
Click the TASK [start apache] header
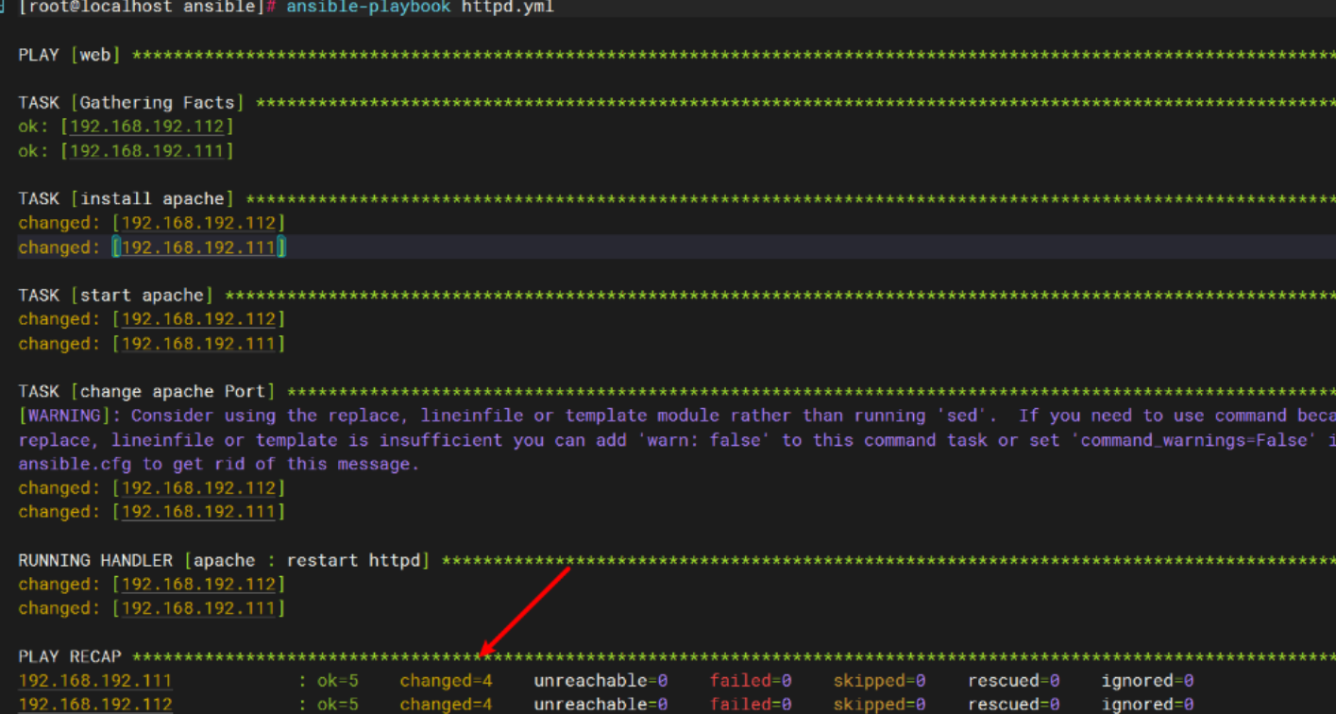pyautogui.click(x=116, y=296)
